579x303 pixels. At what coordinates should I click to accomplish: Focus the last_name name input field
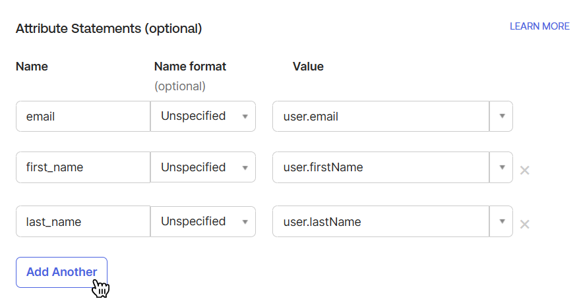pos(83,222)
